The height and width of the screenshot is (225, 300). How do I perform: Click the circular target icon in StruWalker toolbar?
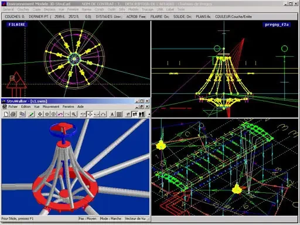(53, 114)
